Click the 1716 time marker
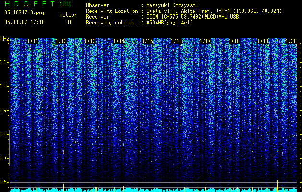 coord(176,41)
